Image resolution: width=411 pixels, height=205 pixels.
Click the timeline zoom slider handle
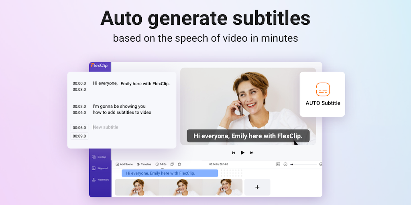[x=292, y=164]
